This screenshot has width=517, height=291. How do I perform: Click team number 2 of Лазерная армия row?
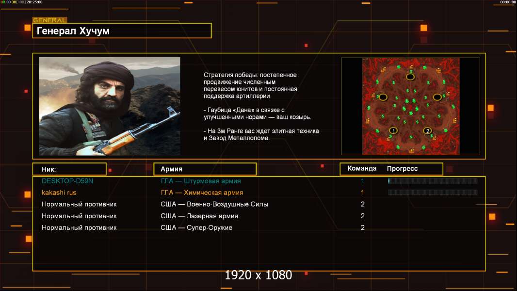tap(363, 216)
